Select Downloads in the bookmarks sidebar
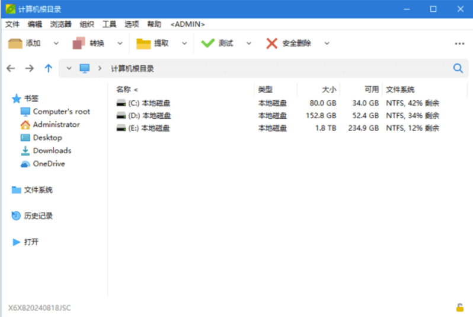Image resolution: width=473 pixels, height=317 pixels. point(52,151)
